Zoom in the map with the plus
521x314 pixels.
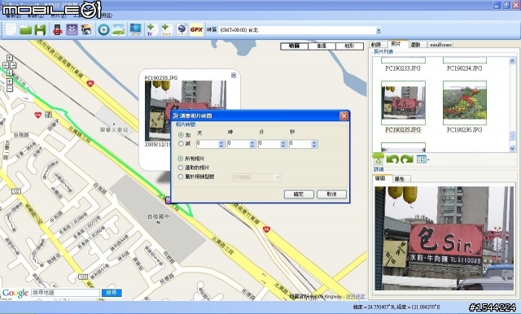[x=9, y=81]
